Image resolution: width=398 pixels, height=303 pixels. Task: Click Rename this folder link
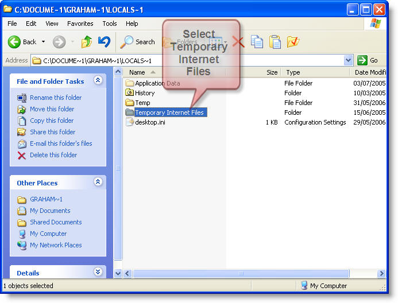point(56,98)
